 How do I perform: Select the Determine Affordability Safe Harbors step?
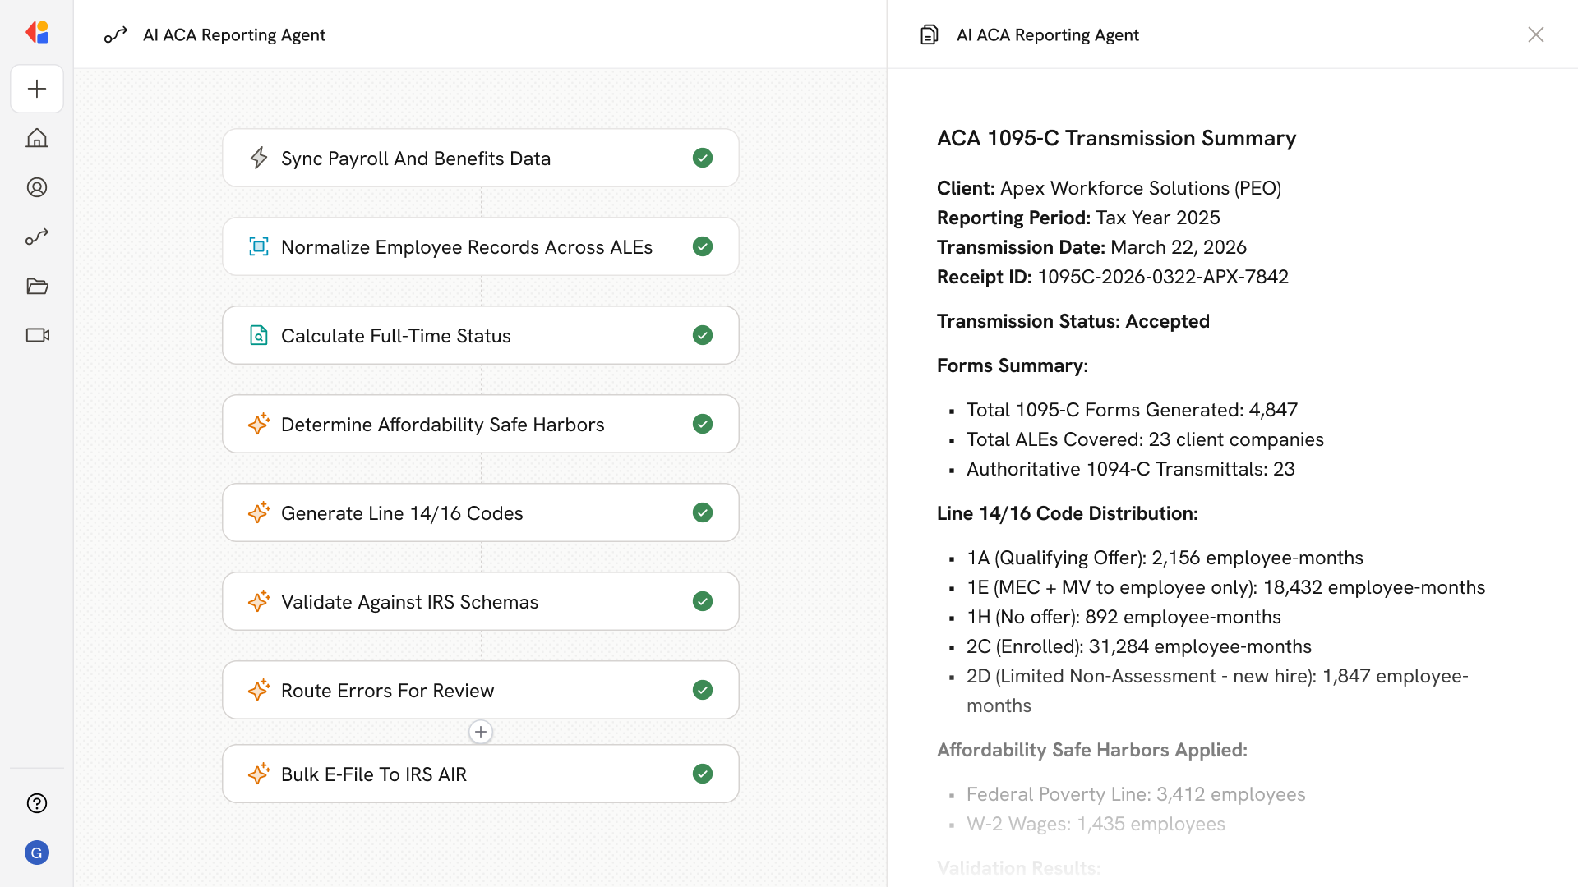point(442,425)
